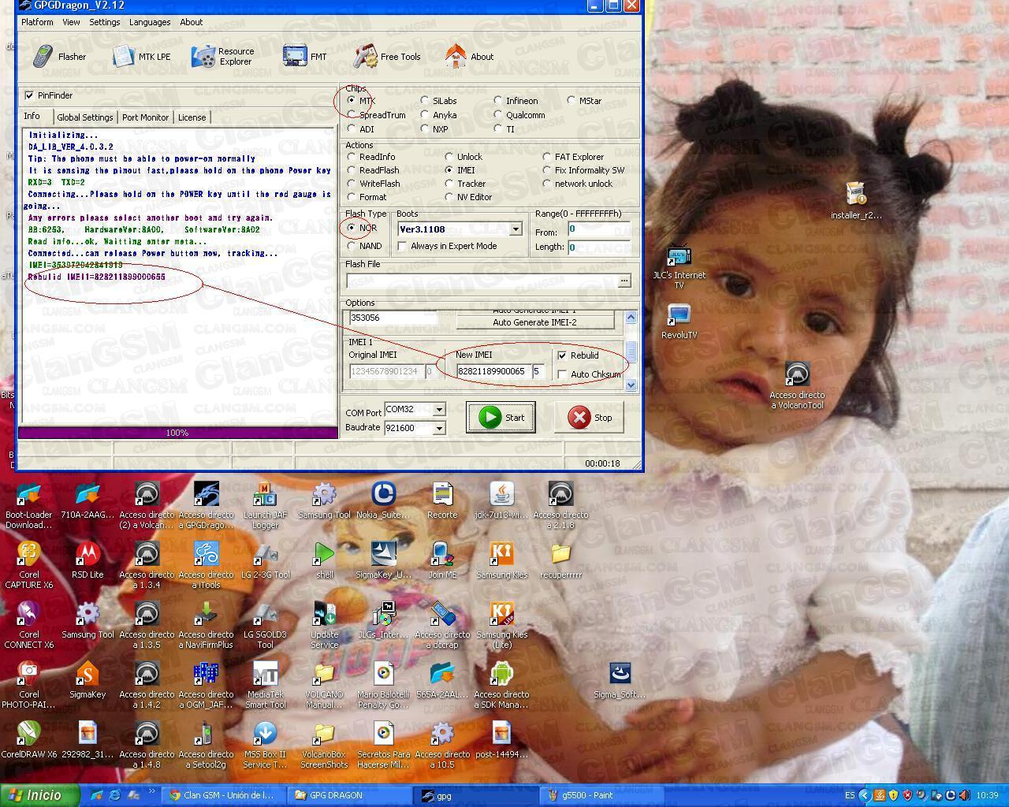
Task: Open RevoluTV desktop shortcut
Action: pos(679,322)
